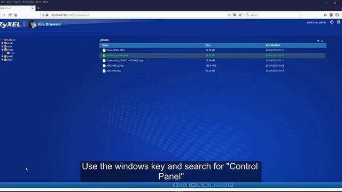Click the address bar URL
Image resolution: width=342 pixels, height=192 pixels.
(x=69, y=15)
